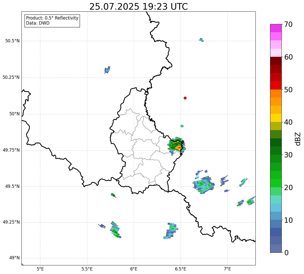Screen dimensions: 304x274
Task: Click the 49°N latitude label
Action: (x=14, y=258)
